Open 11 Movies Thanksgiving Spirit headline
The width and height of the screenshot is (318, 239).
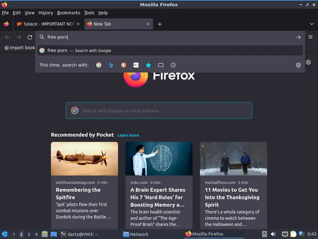[232, 197]
